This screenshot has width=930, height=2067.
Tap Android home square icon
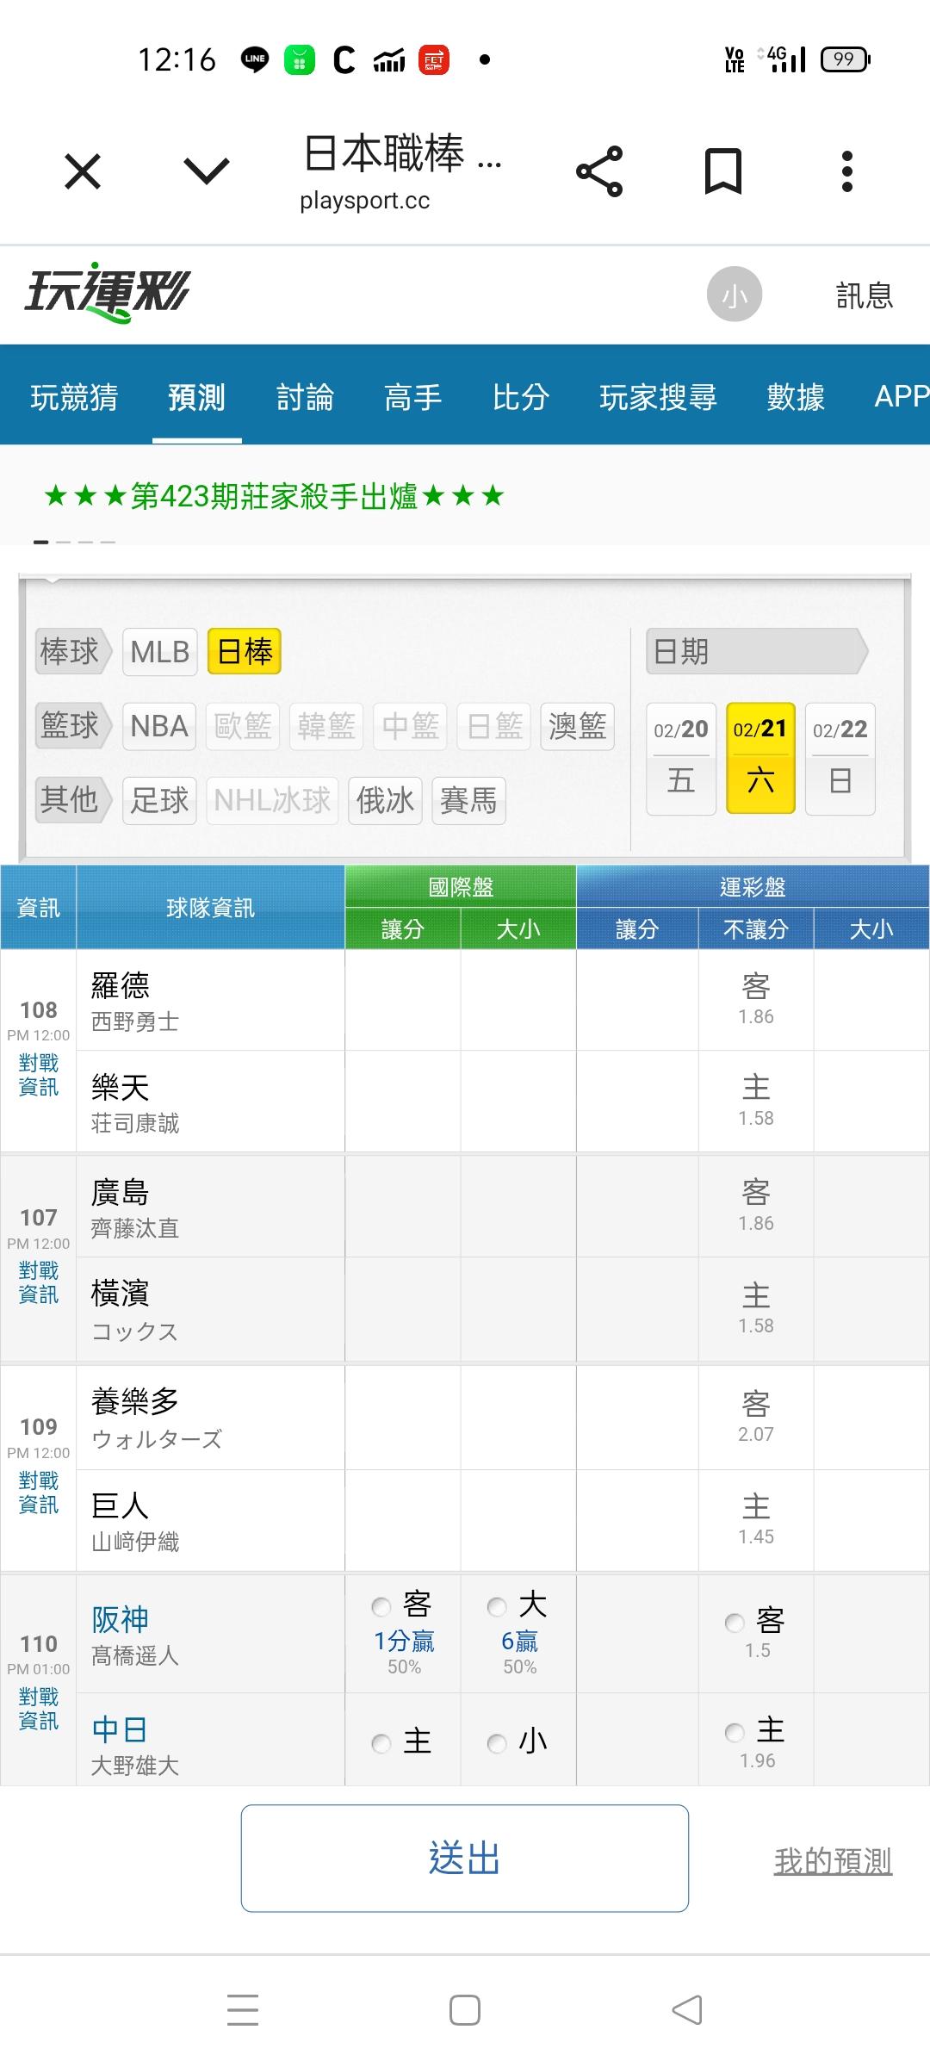pos(465,2010)
